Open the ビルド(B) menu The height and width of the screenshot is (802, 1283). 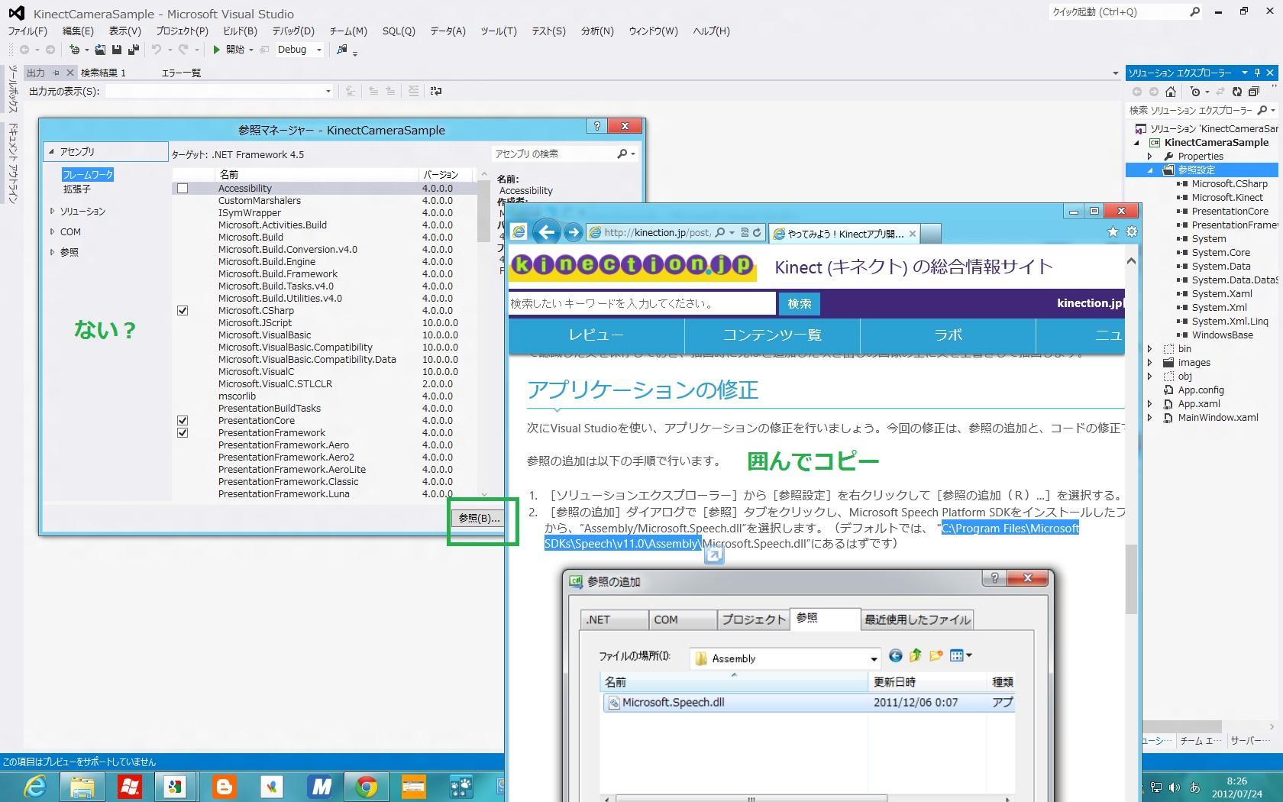tap(240, 31)
